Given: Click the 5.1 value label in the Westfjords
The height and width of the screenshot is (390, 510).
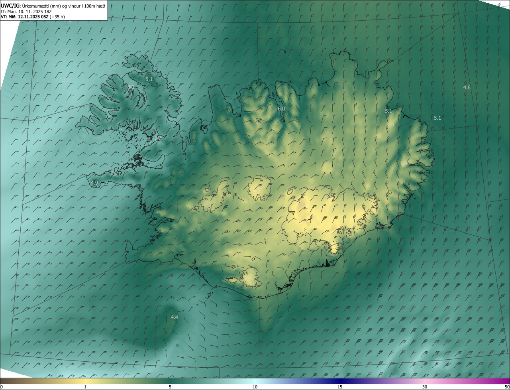Looking at the screenshot, I should pos(149,79).
